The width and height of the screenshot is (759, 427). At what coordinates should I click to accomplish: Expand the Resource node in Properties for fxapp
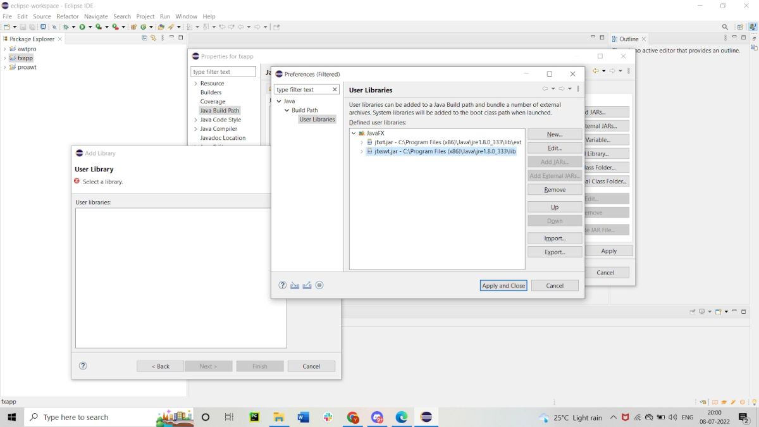coord(196,84)
